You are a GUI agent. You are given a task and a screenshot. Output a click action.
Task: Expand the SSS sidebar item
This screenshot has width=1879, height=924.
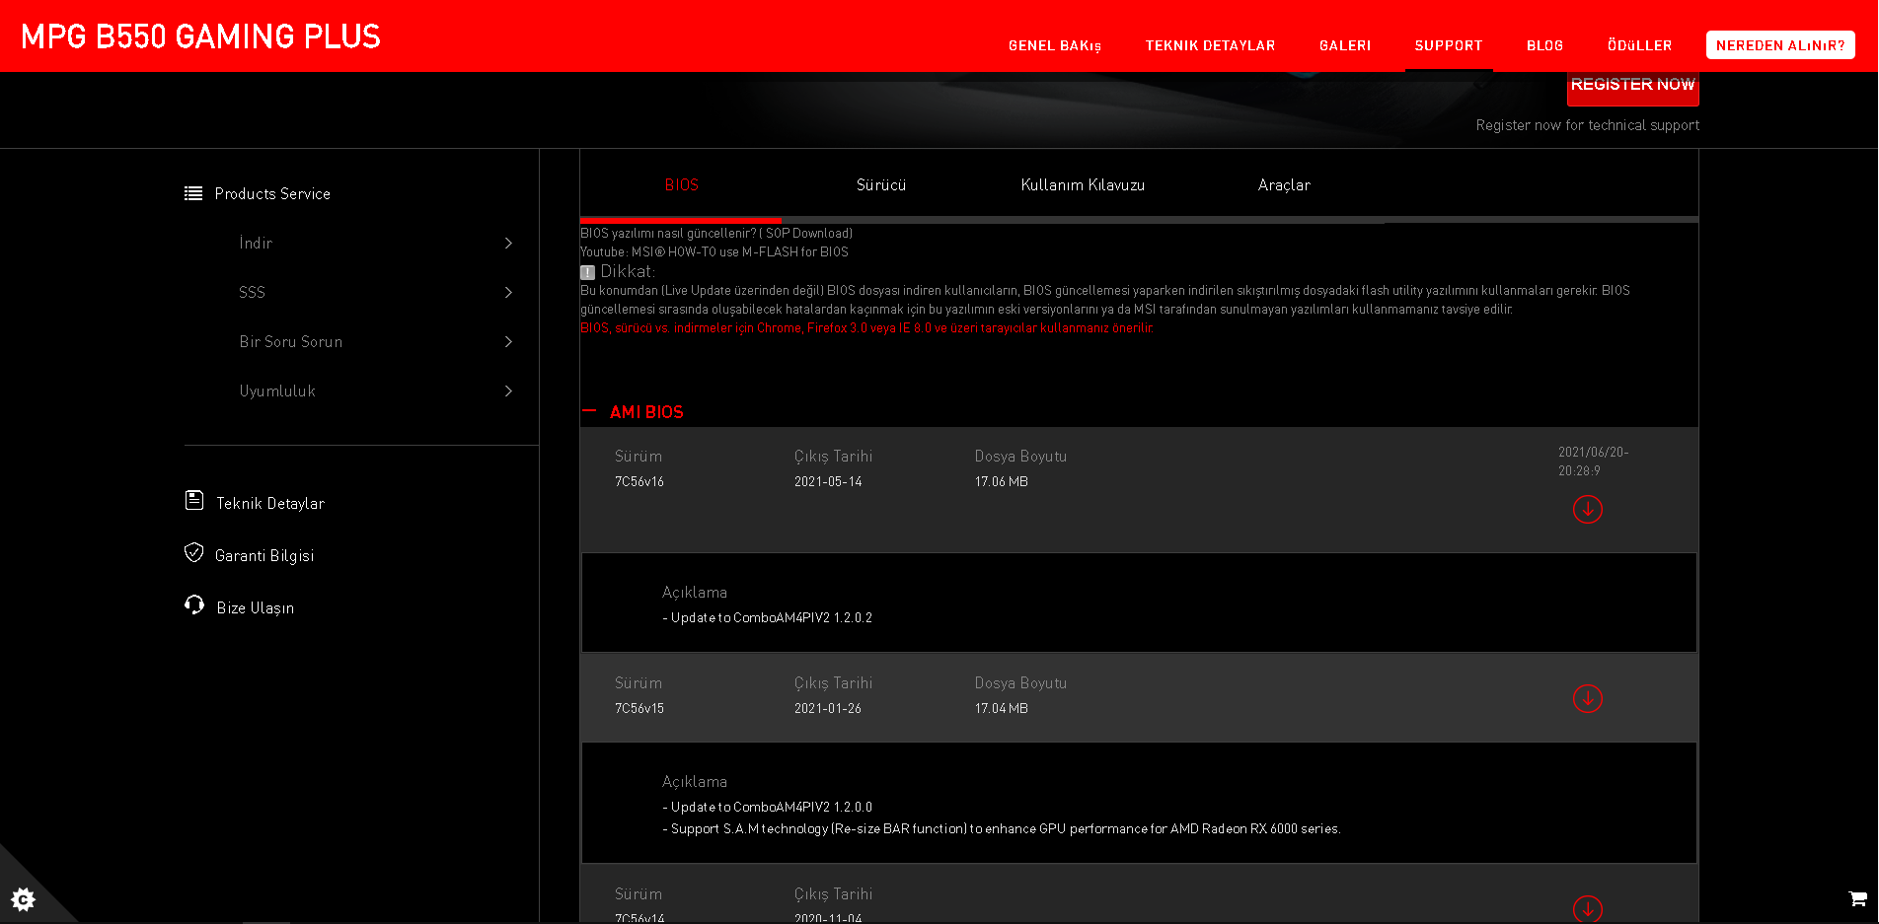pyautogui.click(x=508, y=292)
